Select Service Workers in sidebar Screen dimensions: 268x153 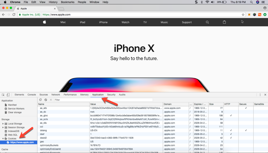point(16,109)
